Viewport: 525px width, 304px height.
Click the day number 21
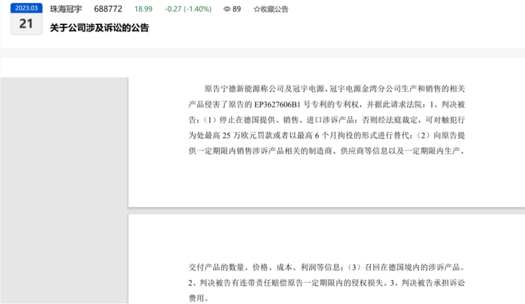pyautogui.click(x=26, y=24)
